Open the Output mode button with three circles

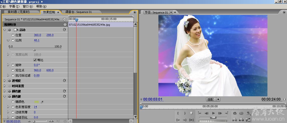248,113
